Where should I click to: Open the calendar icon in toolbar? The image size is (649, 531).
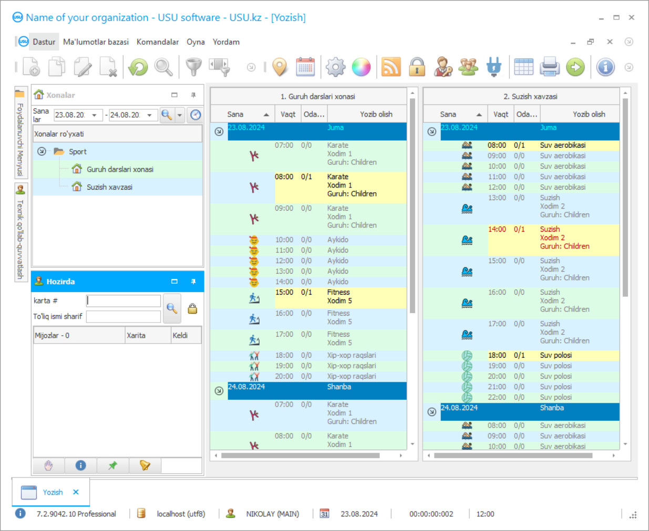point(305,67)
